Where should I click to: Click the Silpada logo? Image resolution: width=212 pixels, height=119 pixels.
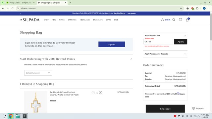[x=30, y=20]
